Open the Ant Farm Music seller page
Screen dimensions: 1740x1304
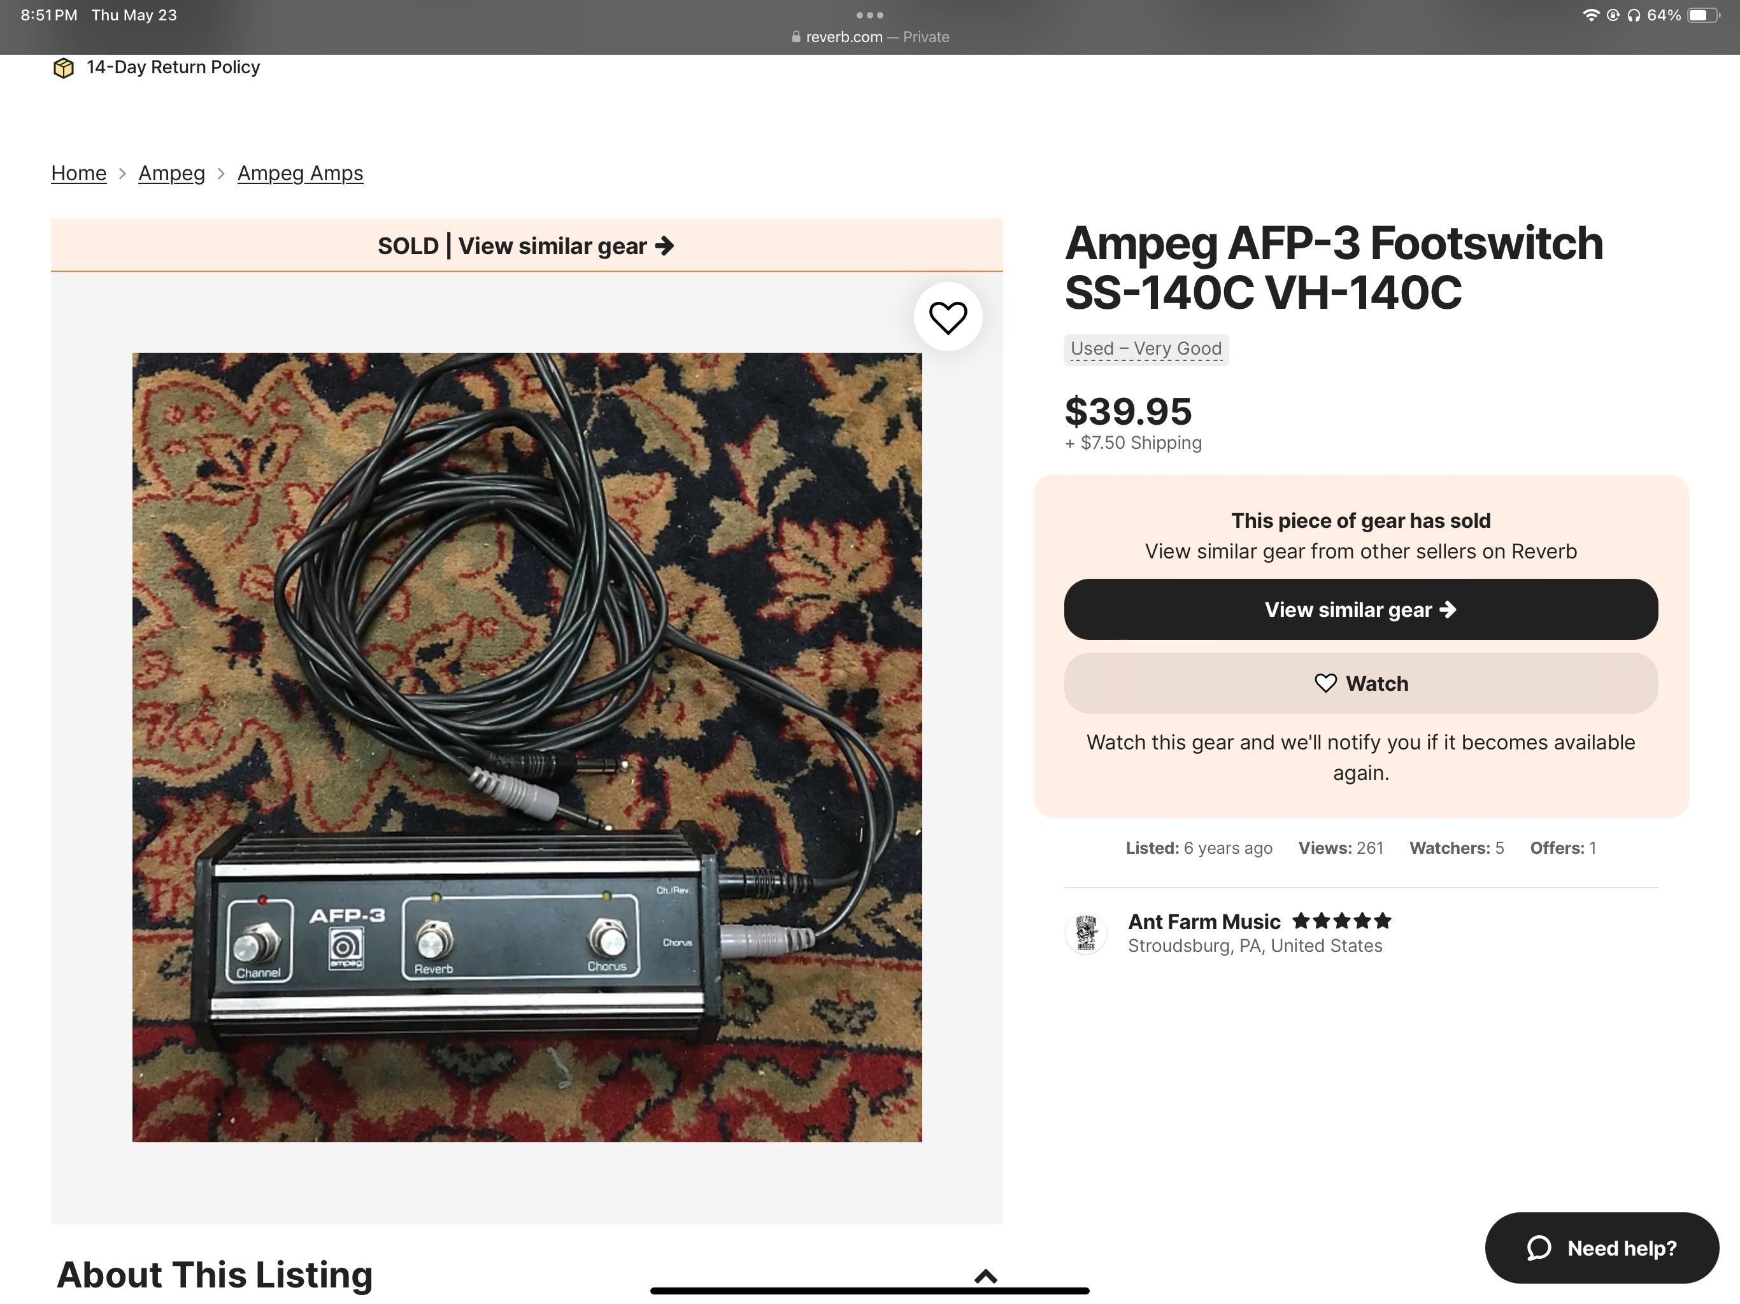click(1204, 921)
